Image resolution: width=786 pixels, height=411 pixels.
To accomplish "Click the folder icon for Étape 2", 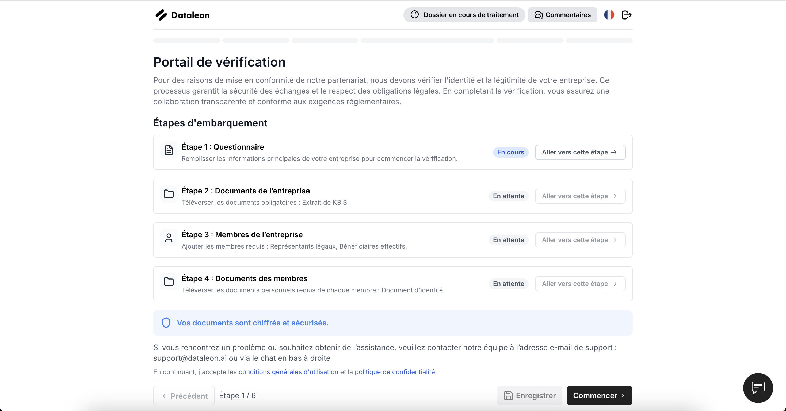I will click(x=169, y=194).
